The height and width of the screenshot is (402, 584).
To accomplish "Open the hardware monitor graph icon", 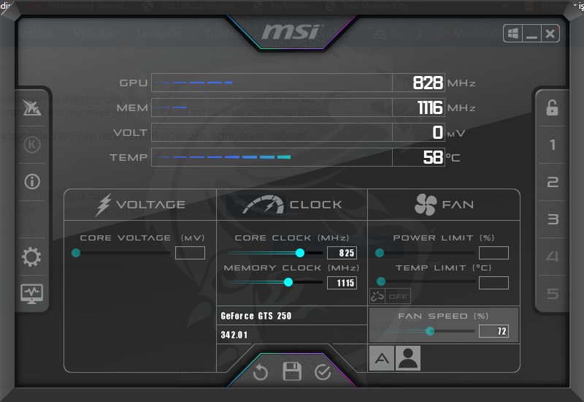I will 31,294.
